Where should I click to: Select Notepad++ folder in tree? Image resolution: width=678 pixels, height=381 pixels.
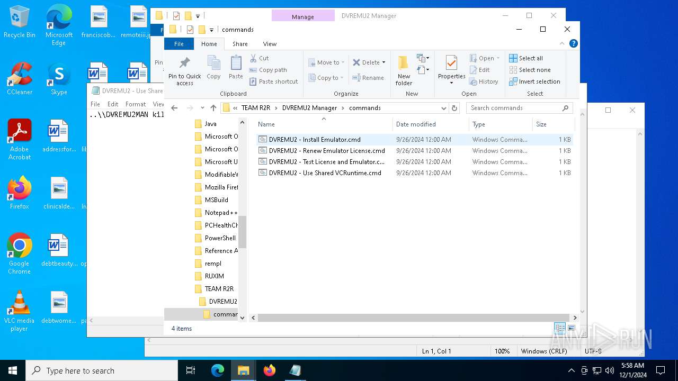pos(216,213)
